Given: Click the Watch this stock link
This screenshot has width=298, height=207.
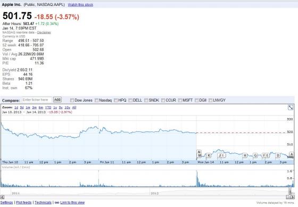Looking at the screenshot, I should (x=80, y=5).
